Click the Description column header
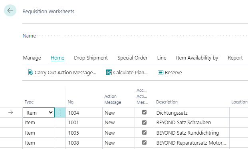Screen dimensions: 248x149 tap(167, 102)
